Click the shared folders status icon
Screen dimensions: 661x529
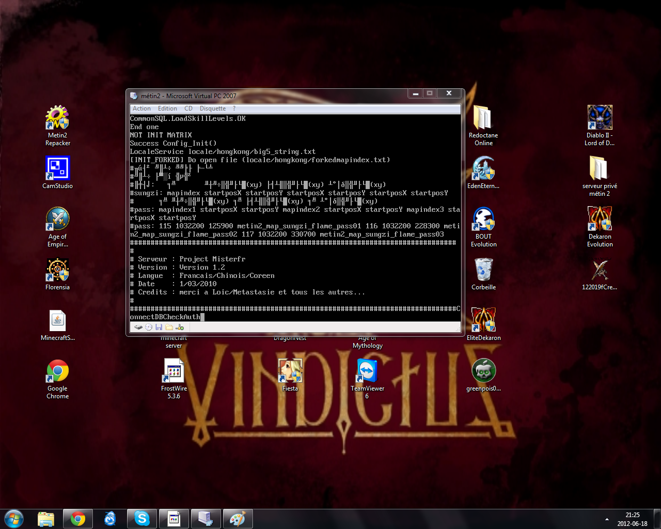tap(169, 327)
